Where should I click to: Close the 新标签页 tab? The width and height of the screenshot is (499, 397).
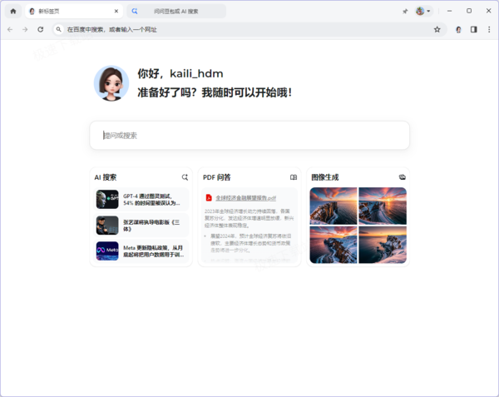(116, 11)
